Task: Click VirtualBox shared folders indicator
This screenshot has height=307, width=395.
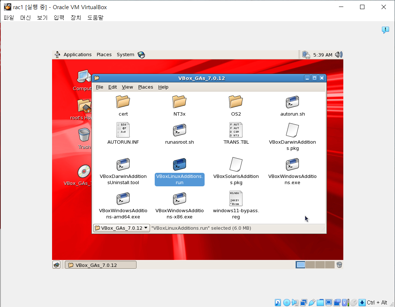Action: pyautogui.click(x=320, y=303)
